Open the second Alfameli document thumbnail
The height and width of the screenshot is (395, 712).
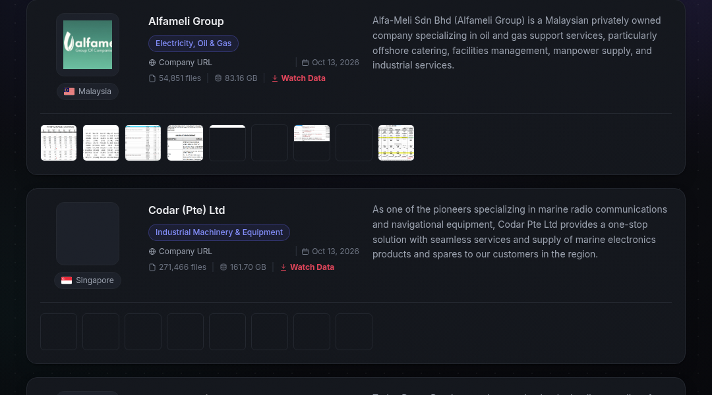[101, 143]
